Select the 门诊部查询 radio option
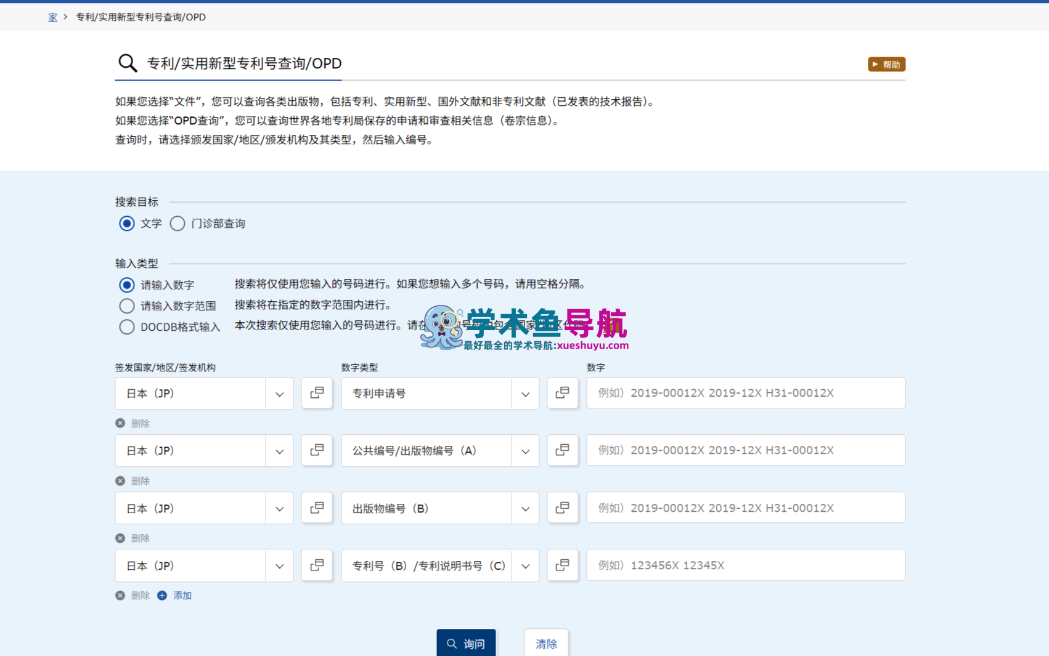Image resolution: width=1049 pixels, height=656 pixels. tap(178, 224)
